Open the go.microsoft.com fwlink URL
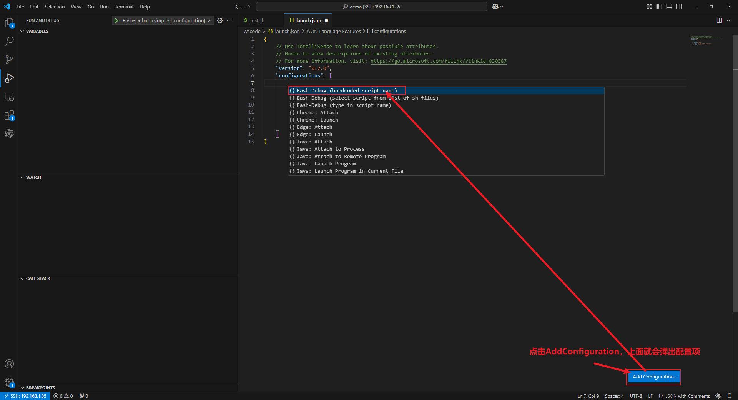The image size is (738, 400). pyautogui.click(x=439, y=61)
